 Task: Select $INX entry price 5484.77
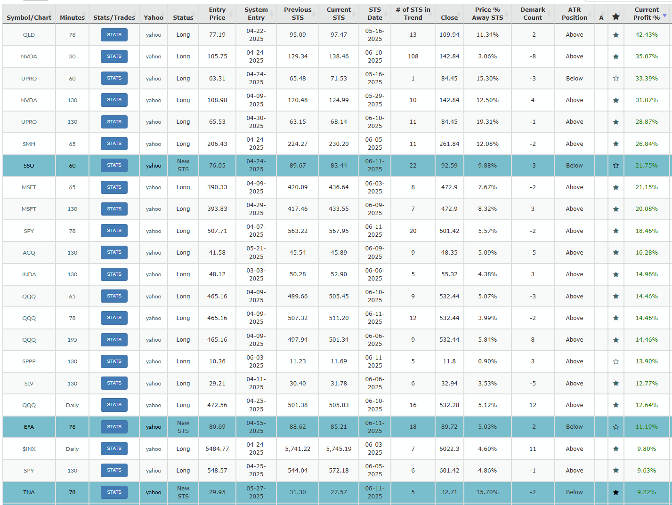217,449
